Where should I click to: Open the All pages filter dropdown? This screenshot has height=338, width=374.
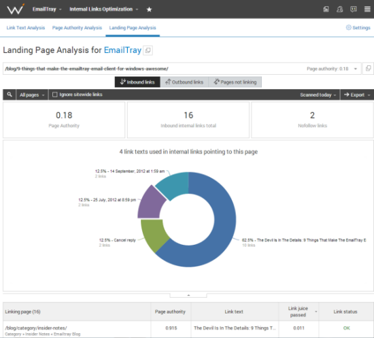click(x=32, y=95)
